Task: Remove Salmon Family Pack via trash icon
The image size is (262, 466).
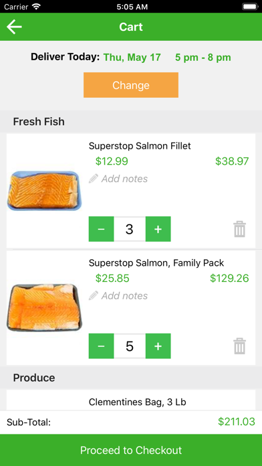Action: click(239, 346)
